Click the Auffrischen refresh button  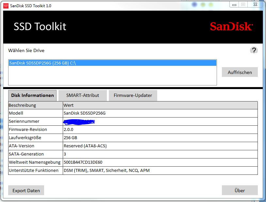click(240, 72)
